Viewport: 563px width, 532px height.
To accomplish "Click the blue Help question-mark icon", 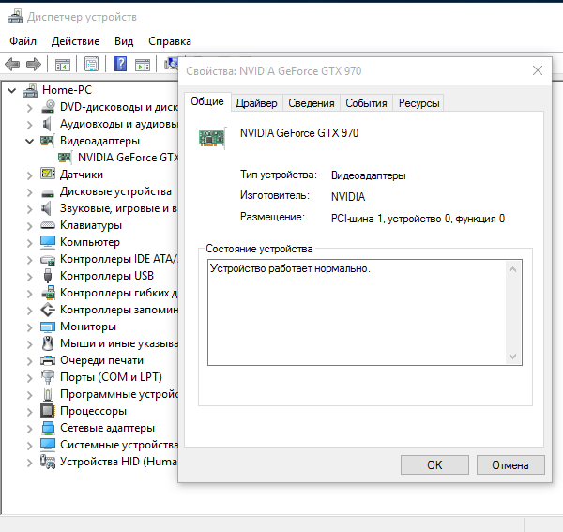I will pos(121,64).
